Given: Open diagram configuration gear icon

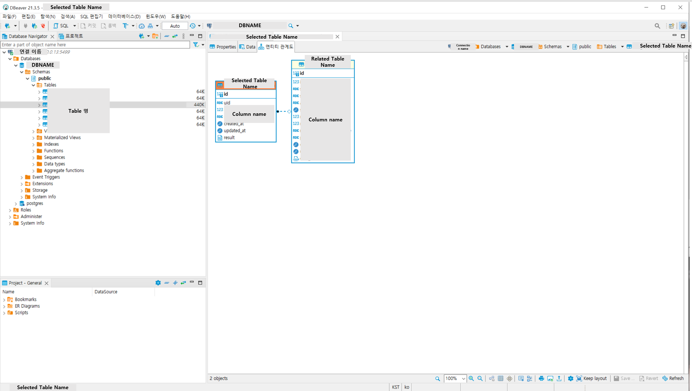Looking at the screenshot, I should (571, 378).
